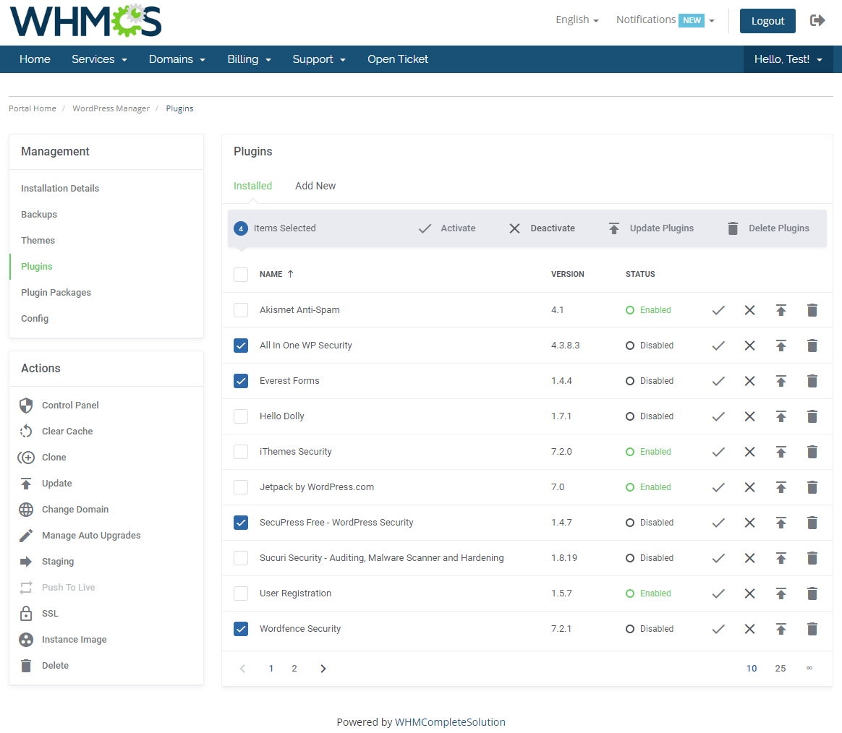
Task: Switch to the Add New tab
Action: (x=315, y=186)
